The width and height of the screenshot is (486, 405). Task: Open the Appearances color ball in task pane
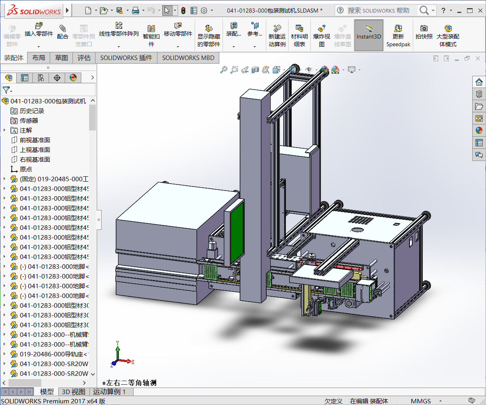tap(479, 130)
